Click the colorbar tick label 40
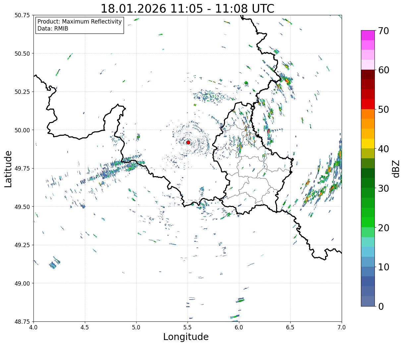 pyautogui.click(x=383, y=149)
